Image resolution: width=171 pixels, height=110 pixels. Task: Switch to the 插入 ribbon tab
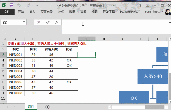pos(32,12)
